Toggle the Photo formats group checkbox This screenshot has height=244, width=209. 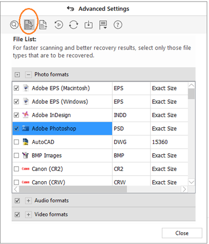click(x=17, y=75)
